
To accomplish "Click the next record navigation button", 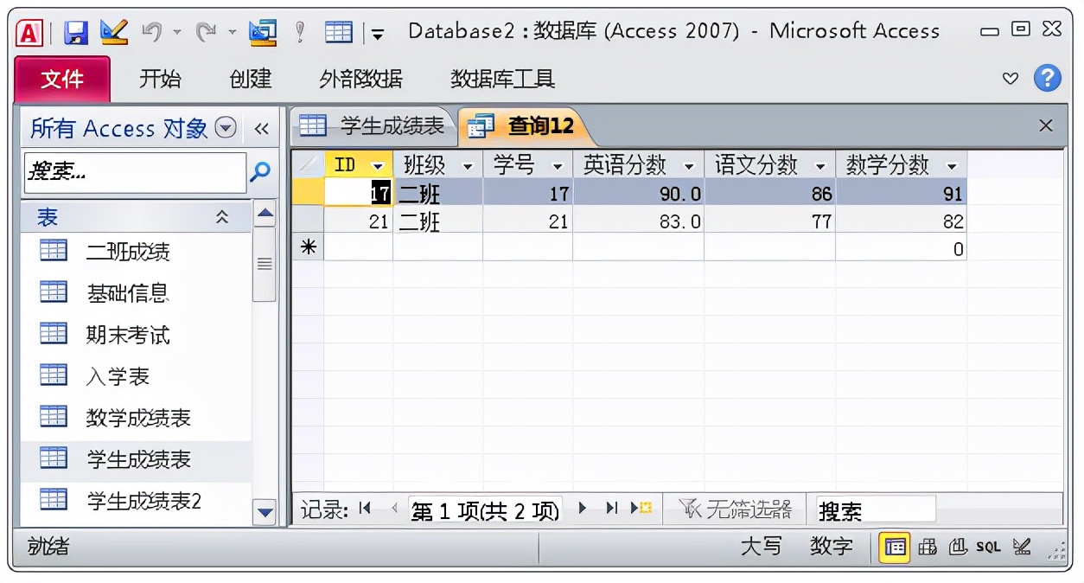I will point(584,510).
